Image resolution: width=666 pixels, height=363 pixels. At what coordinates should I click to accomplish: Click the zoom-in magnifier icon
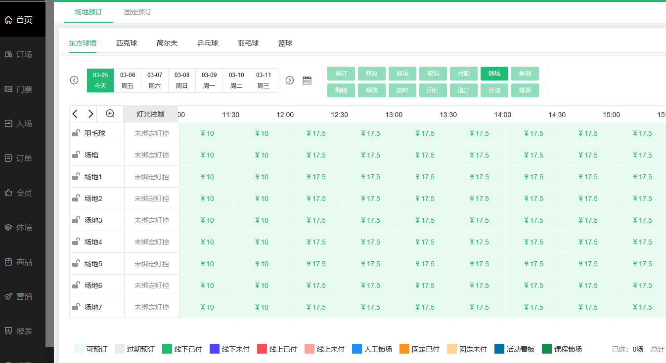(x=110, y=114)
